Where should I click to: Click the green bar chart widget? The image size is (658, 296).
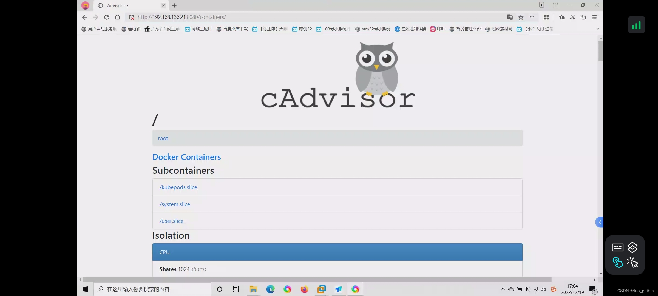pos(636,25)
